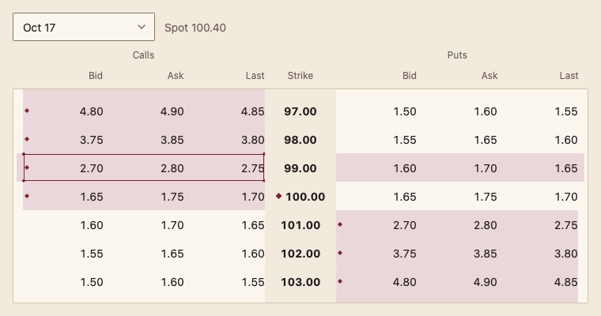Screen dimensions: 601x316
Task: Select put last 4.85 at strike 103
Action: 565,282
